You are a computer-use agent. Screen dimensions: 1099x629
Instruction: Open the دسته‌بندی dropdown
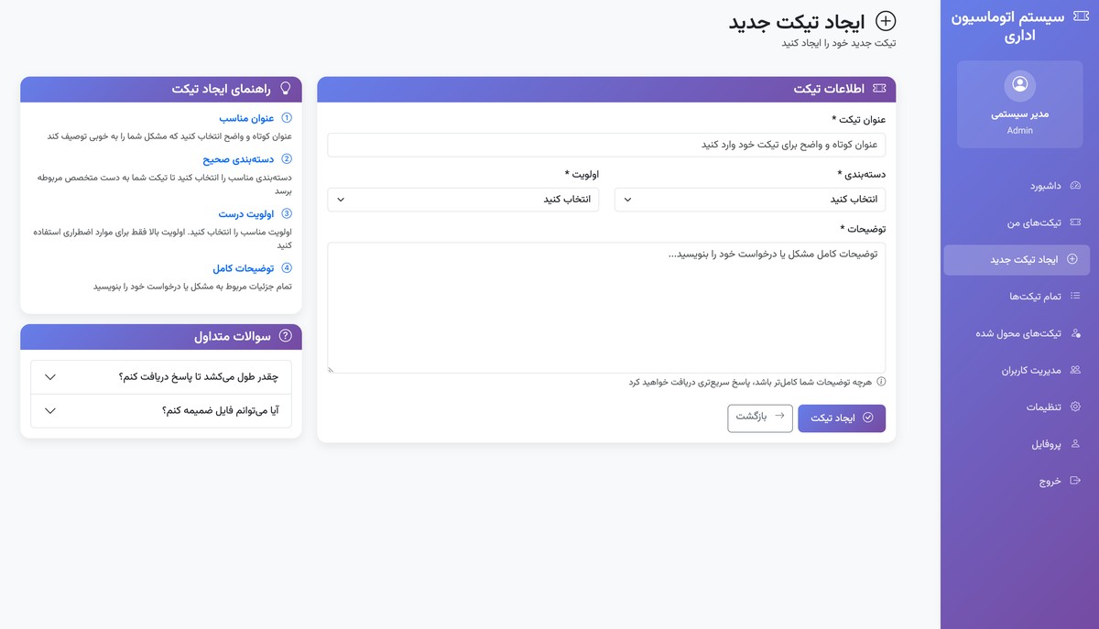[751, 199]
